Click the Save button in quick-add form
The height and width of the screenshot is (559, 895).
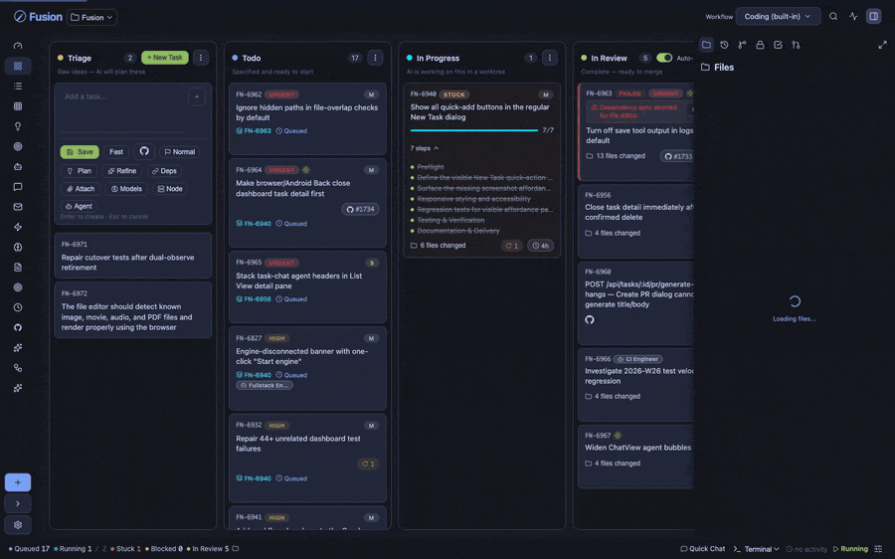point(80,152)
